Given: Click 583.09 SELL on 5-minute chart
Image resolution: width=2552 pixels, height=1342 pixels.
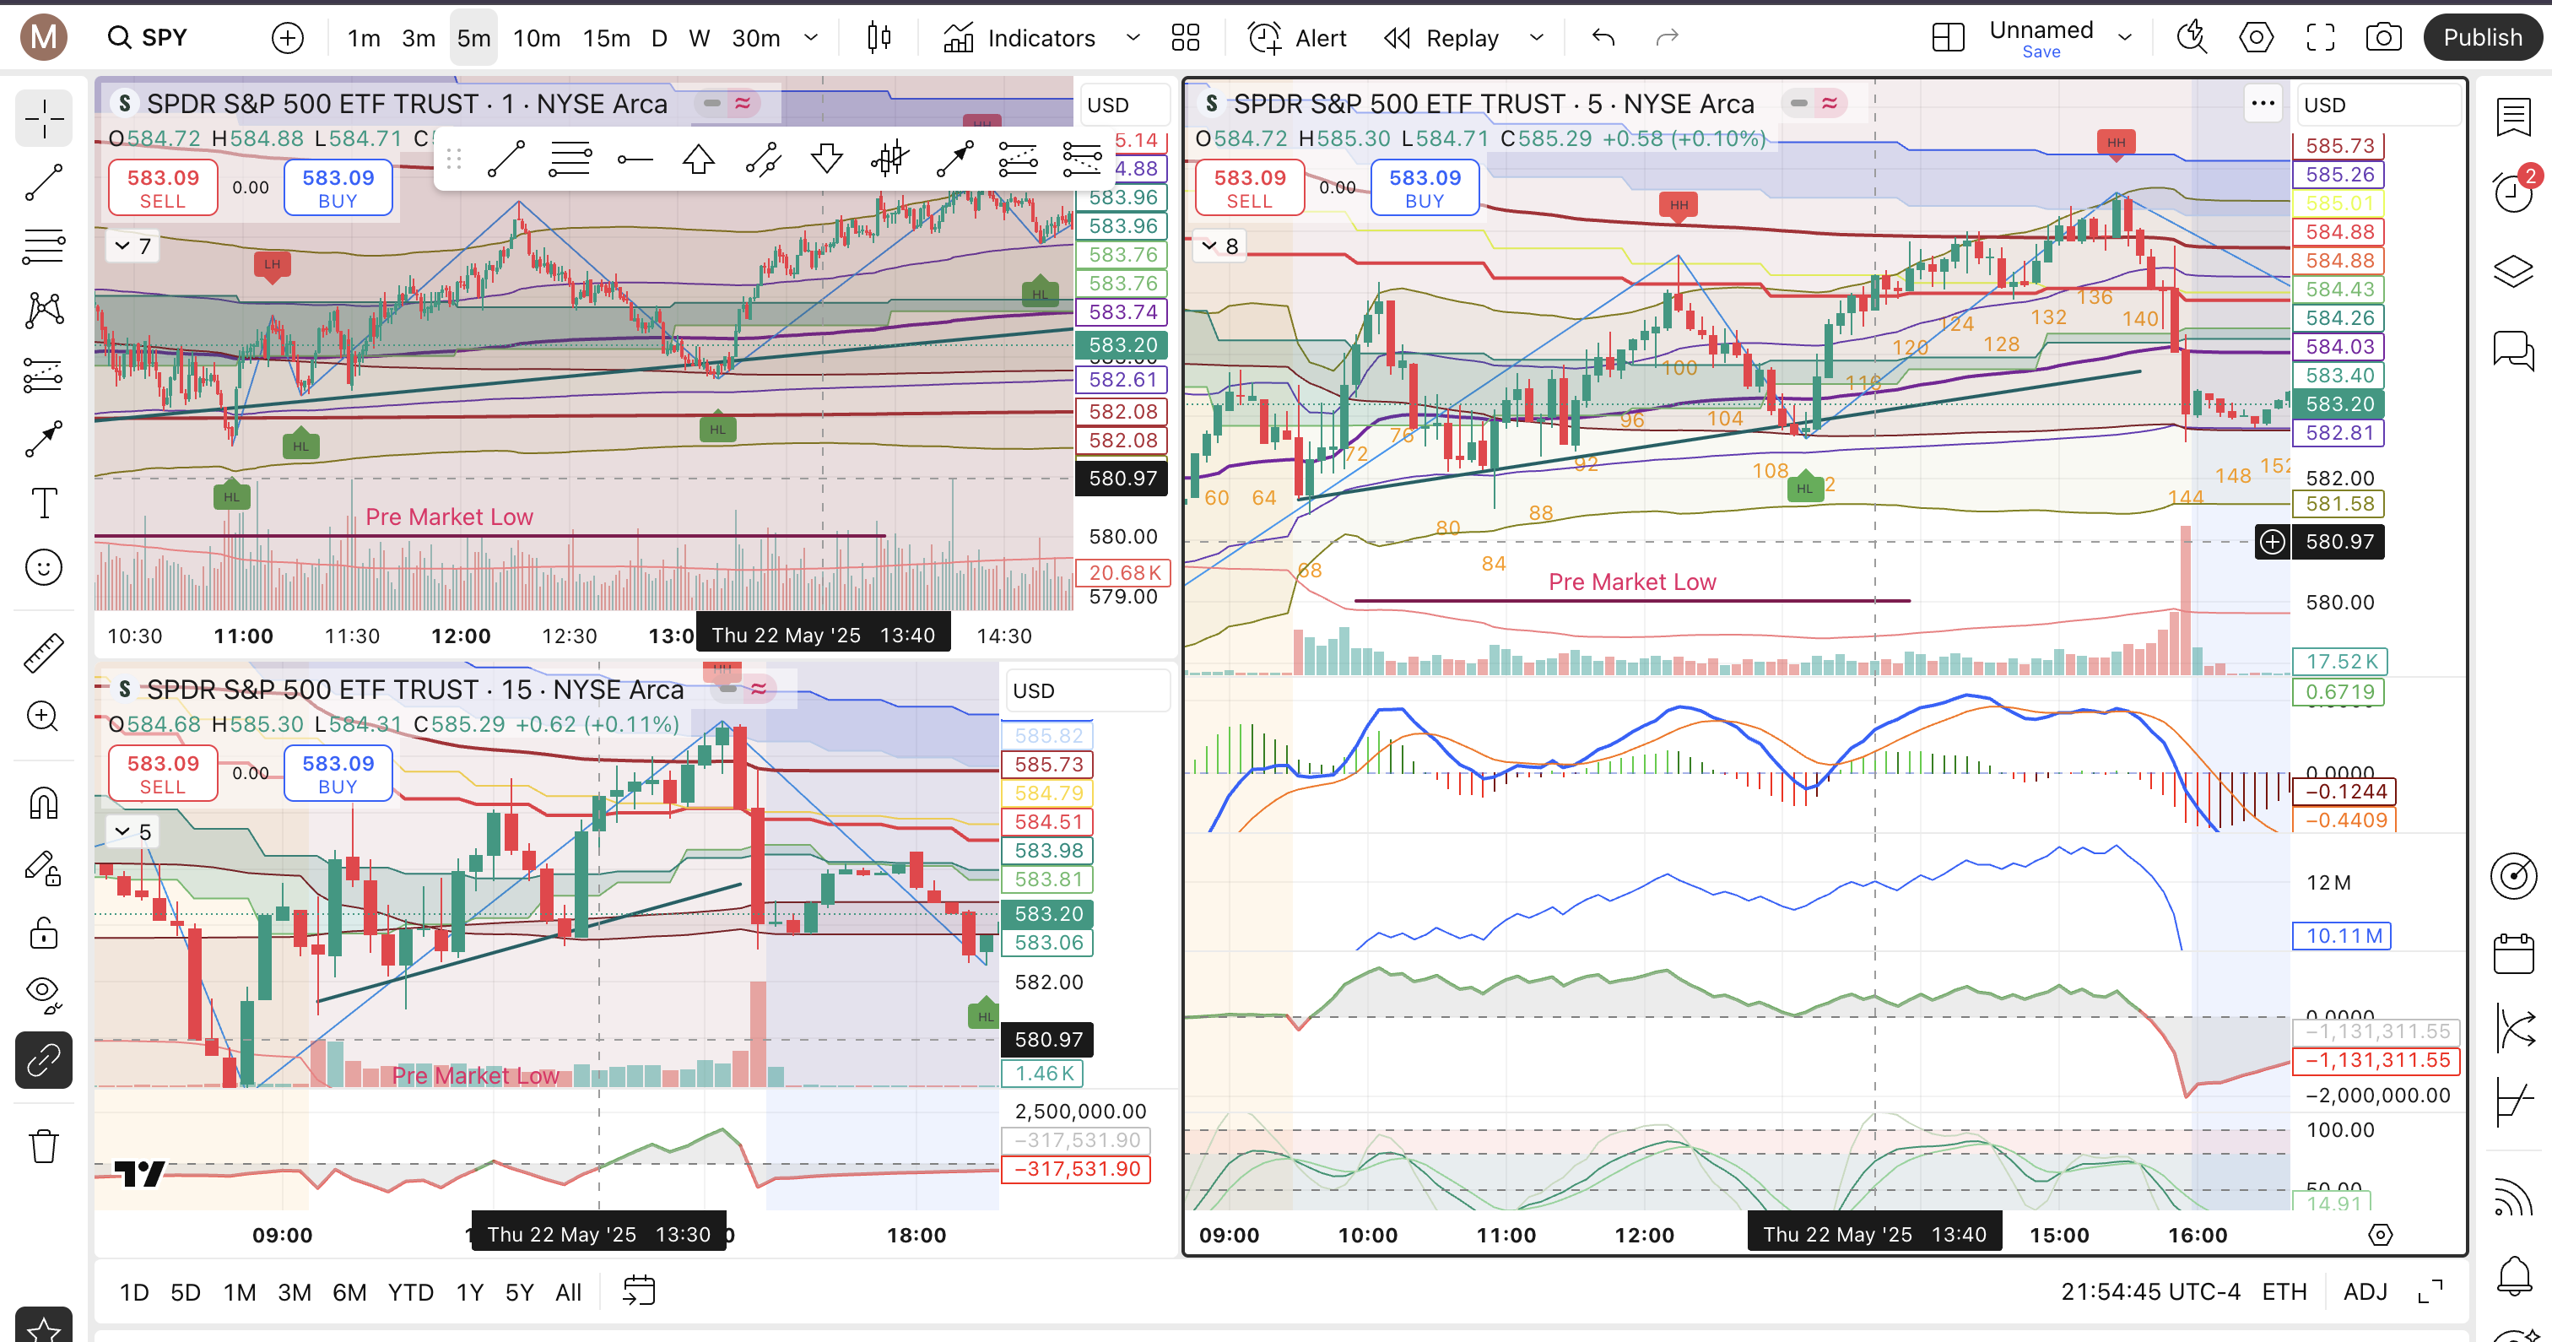Looking at the screenshot, I should 1249,187.
